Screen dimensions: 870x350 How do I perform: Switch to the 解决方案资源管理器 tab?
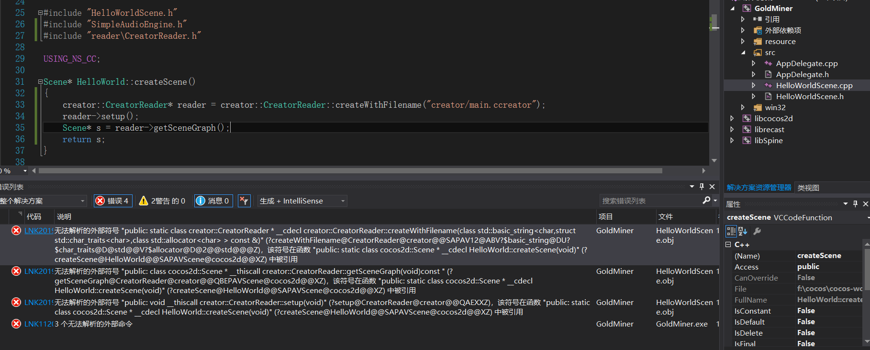tap(759, 188)
